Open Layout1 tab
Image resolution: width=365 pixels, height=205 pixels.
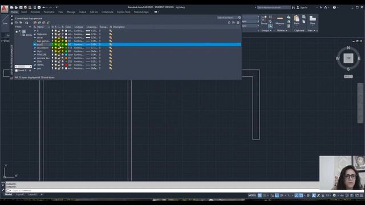point(20,195)
